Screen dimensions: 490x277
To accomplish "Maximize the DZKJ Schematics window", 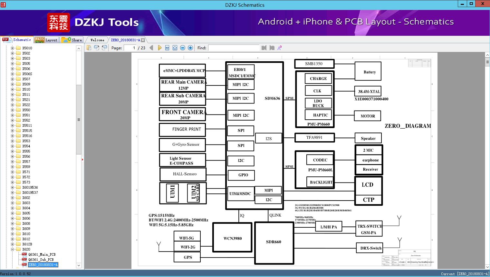I will click(x=471, y=4).
